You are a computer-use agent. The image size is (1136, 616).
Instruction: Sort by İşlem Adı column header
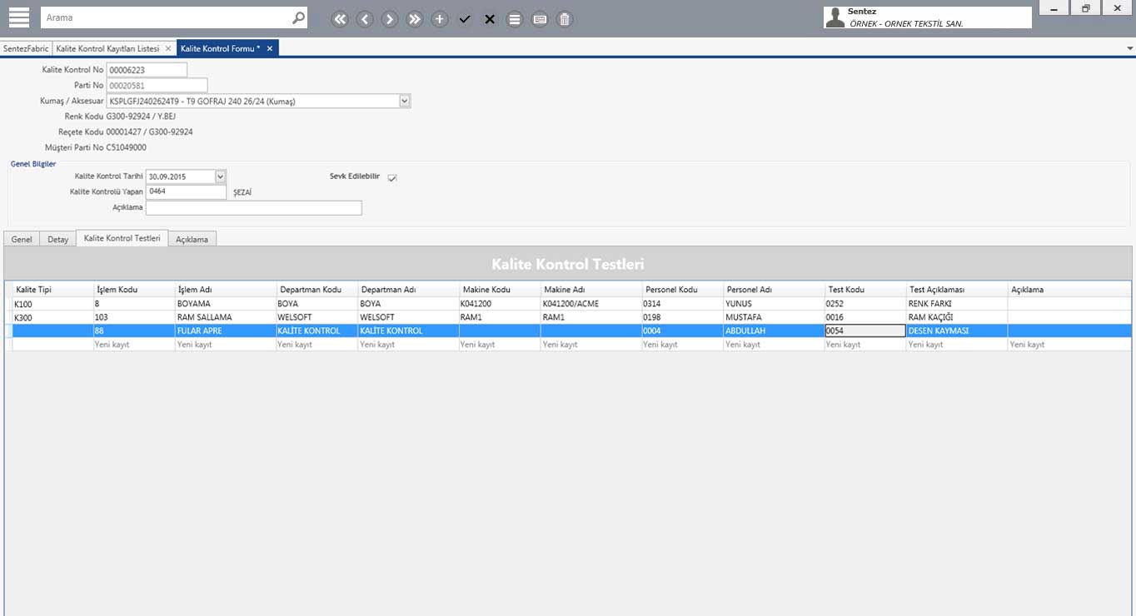226,290
